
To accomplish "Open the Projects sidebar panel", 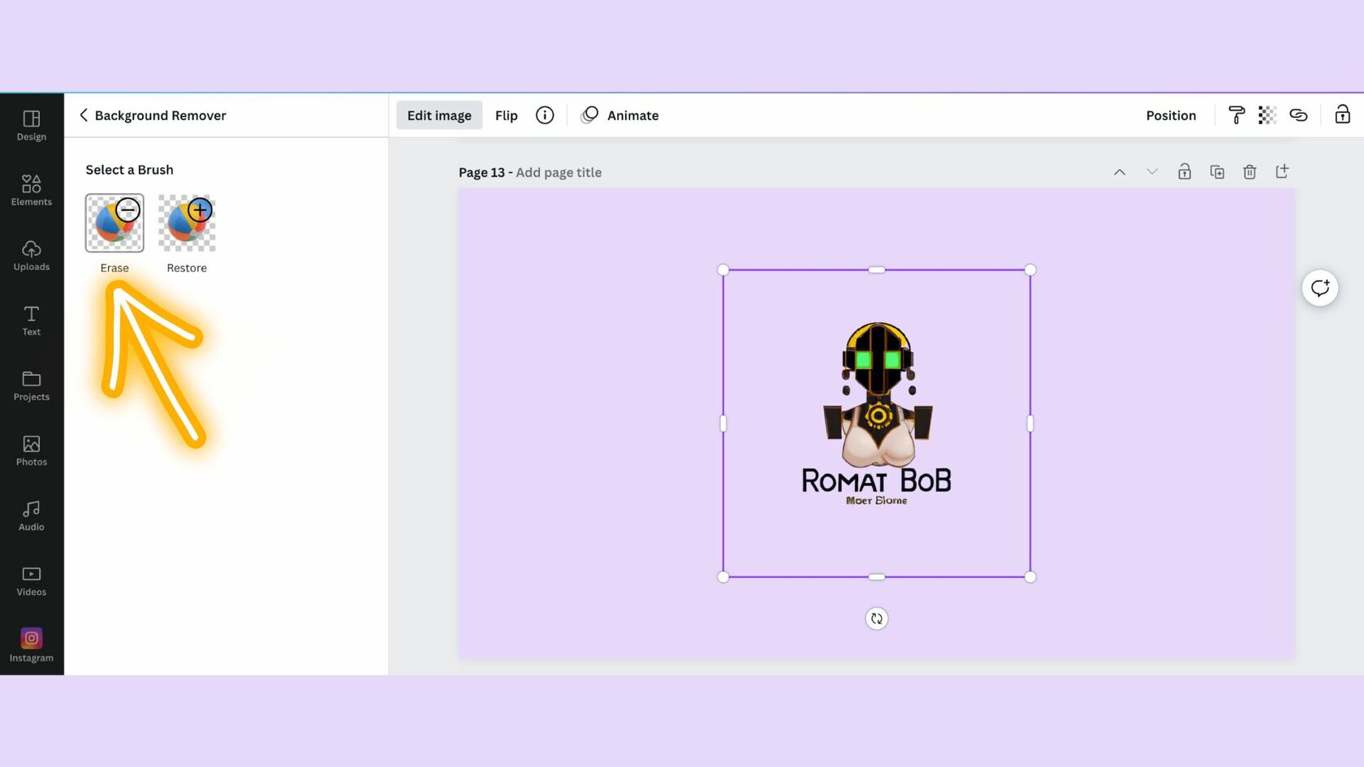I will coord(32,386).
